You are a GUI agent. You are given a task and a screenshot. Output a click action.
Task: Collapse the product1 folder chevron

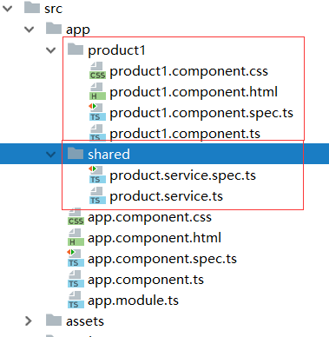[51, 50]
